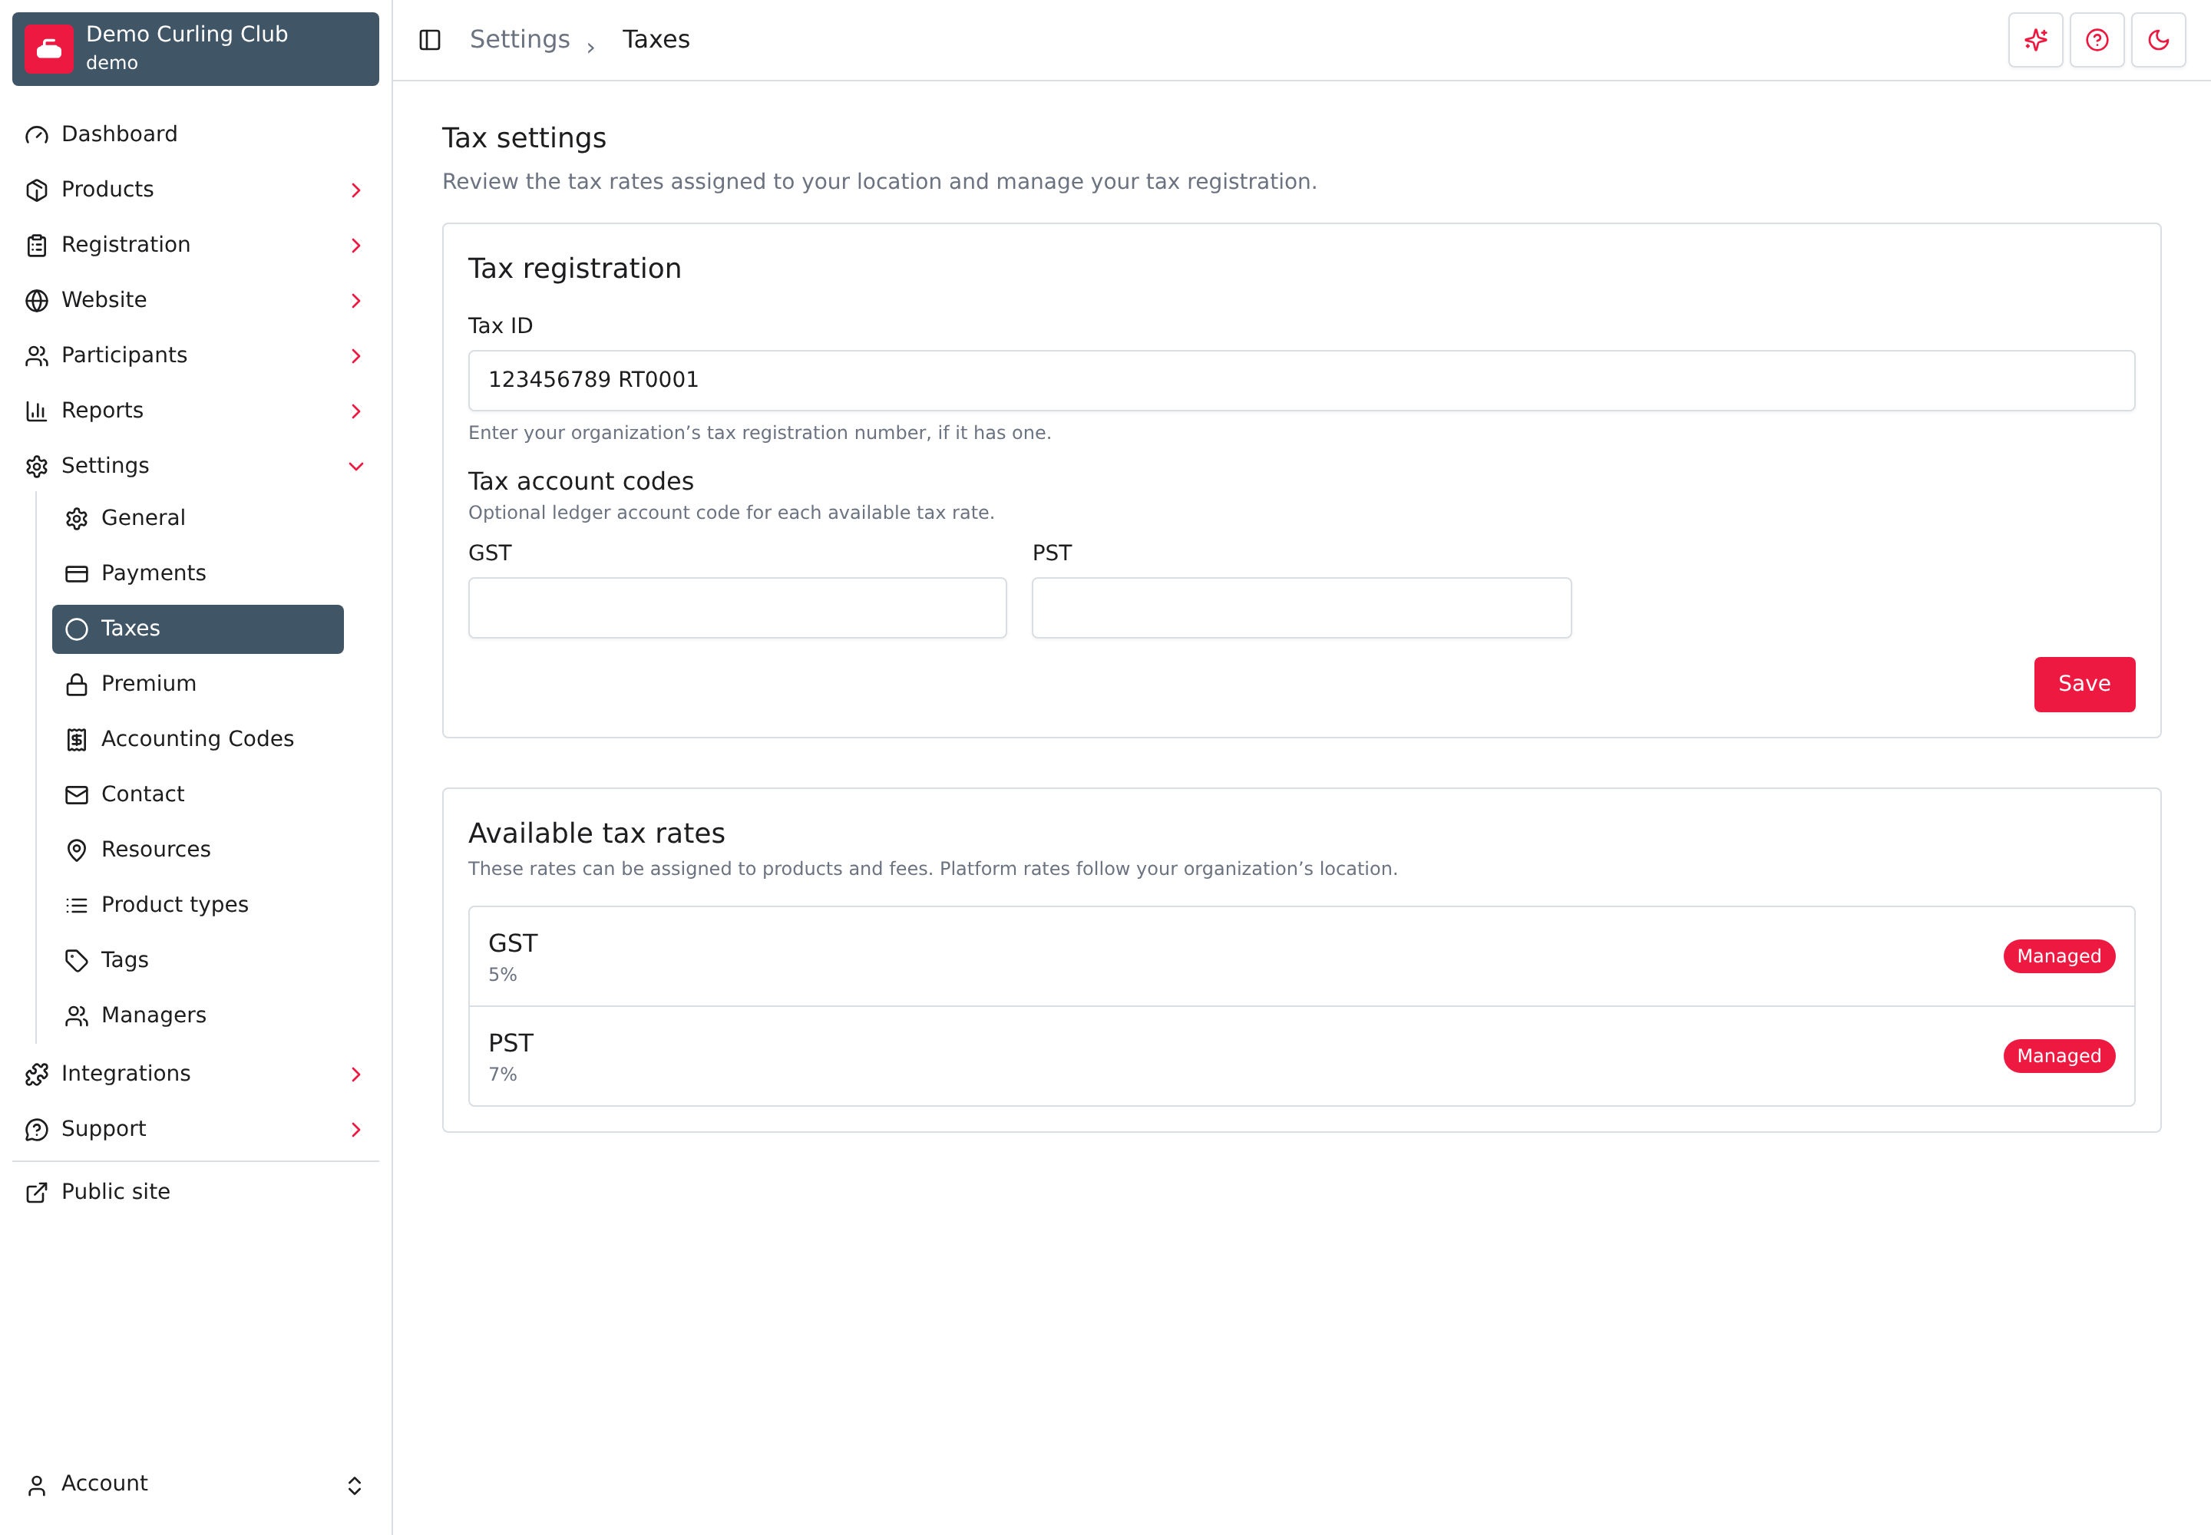This screenshot has height=1535, width=2211.
Task: Click the Dashboard gauge icon
Action: [37, 134]
